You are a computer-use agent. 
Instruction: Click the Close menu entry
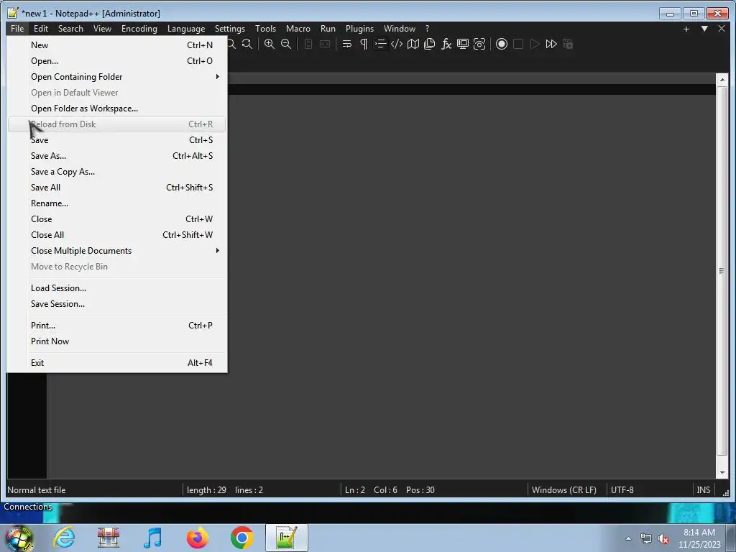click(x=117, y=219)
